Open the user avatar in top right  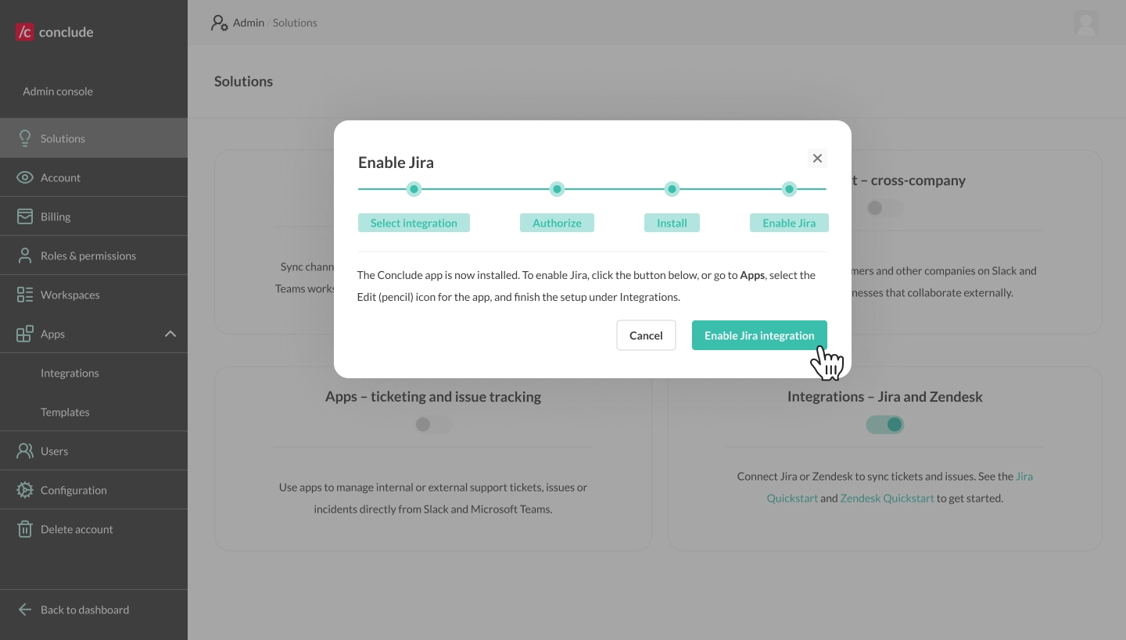1086,23
